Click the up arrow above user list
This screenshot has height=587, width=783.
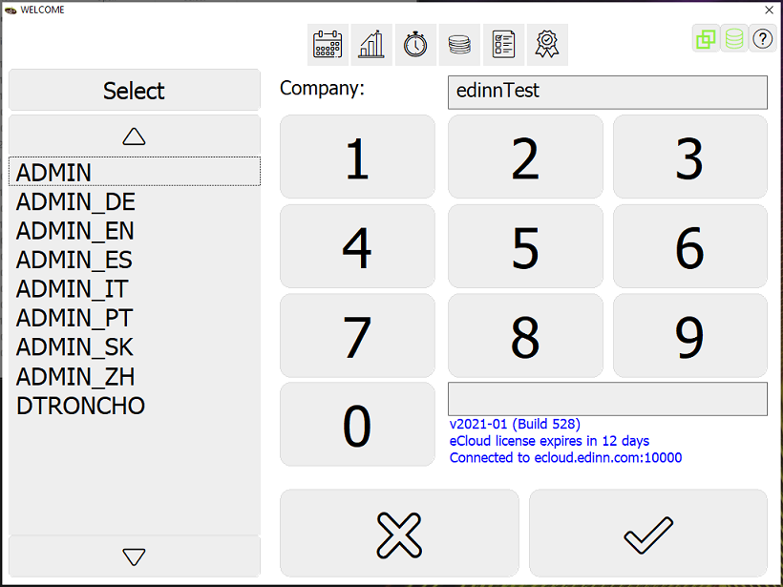click(x=135, y=136)
